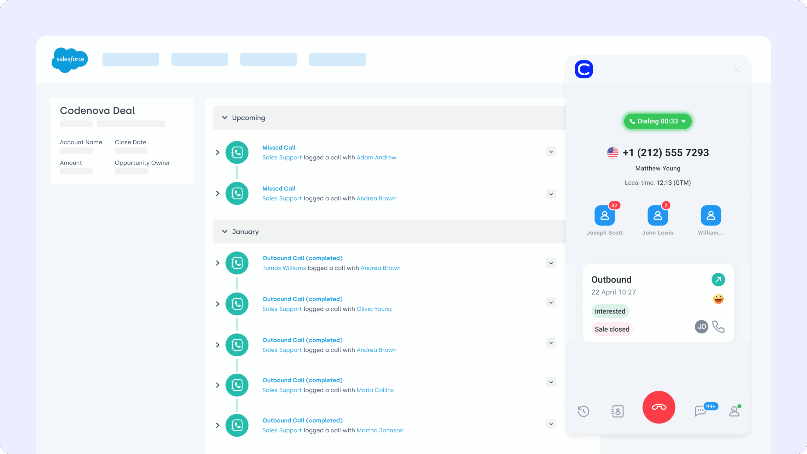Click the agent status profile icon

point(734,411)
